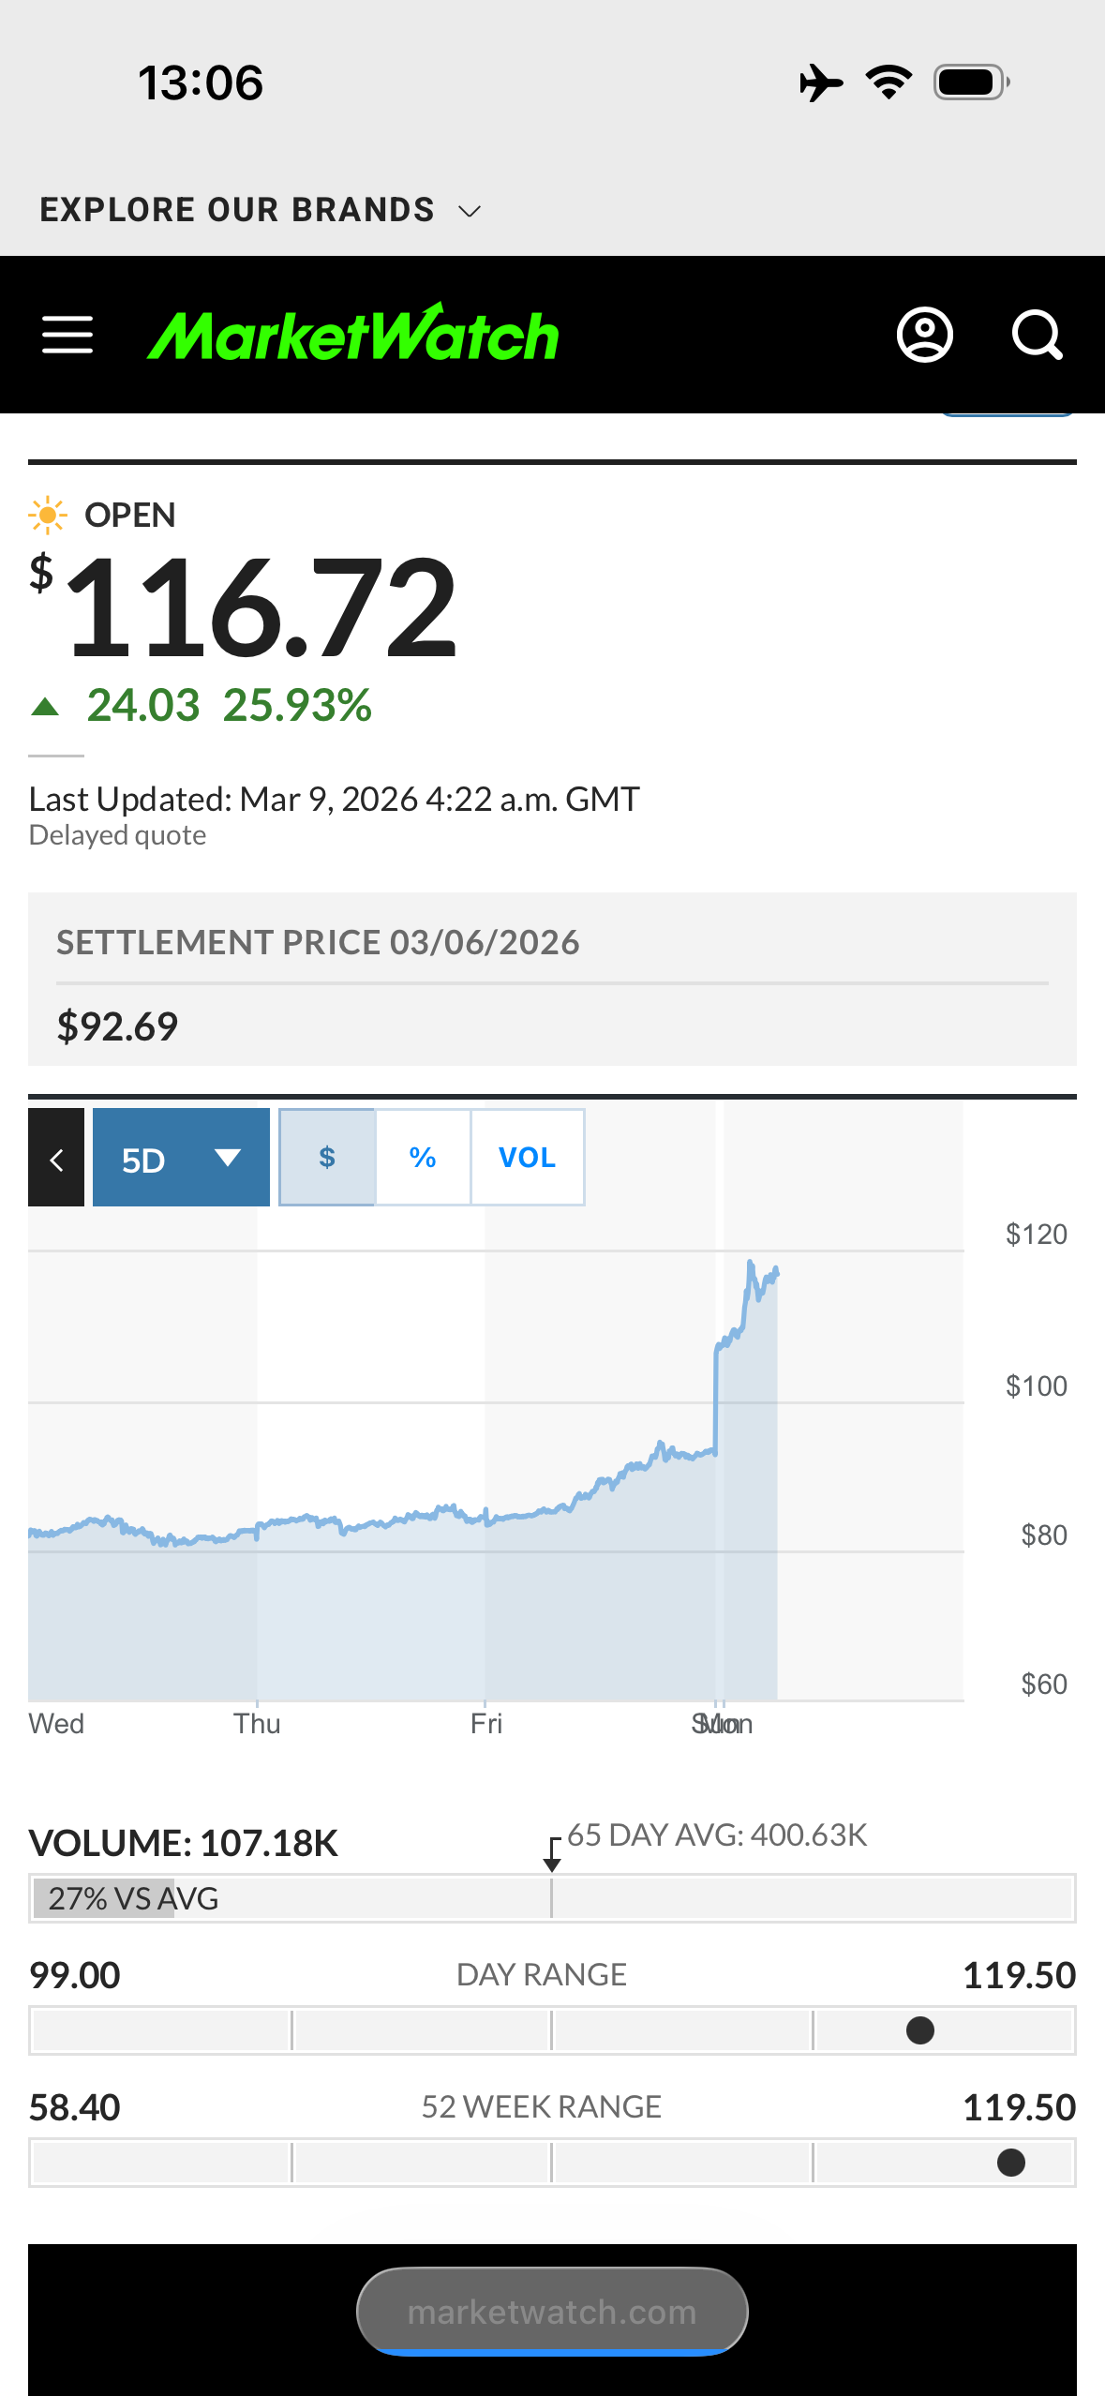Tap the airplane mode status icon
The height and width of the screenshot is (2396, 1105).
coord(821,82)
